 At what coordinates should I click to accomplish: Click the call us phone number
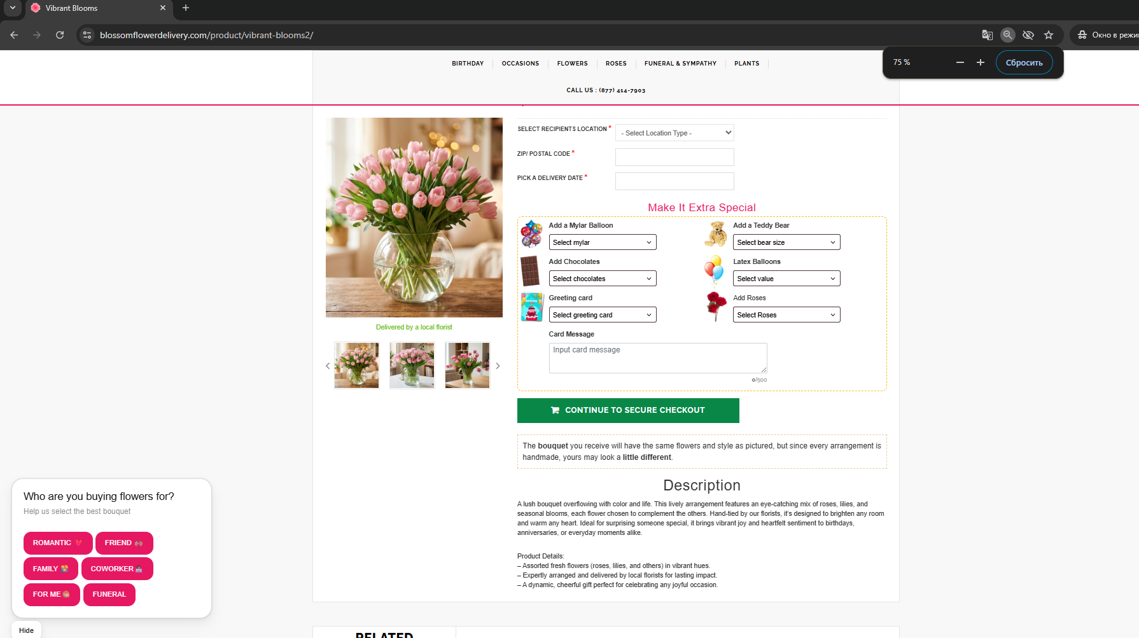pos(622,90)
